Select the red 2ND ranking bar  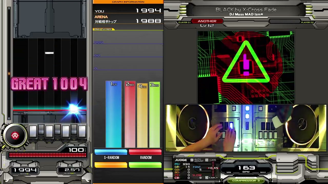tap(130, 114)
